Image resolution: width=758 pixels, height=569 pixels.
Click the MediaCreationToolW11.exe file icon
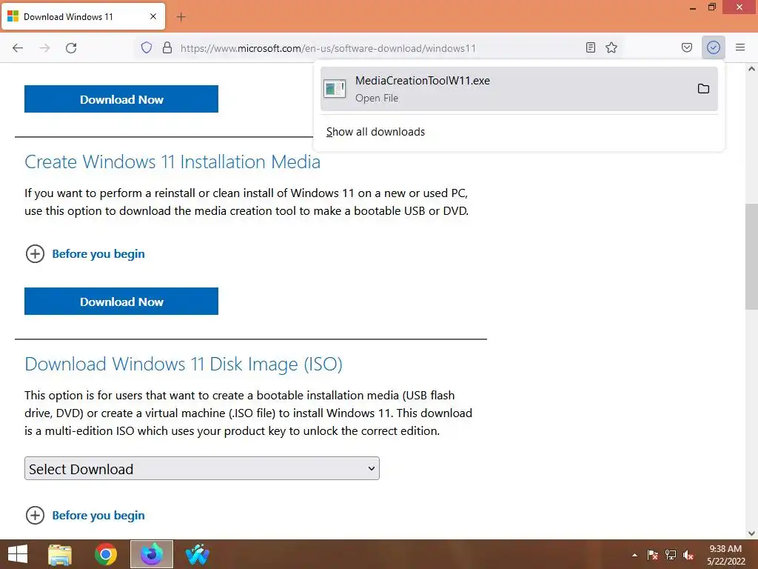click(x=335, y=89)
